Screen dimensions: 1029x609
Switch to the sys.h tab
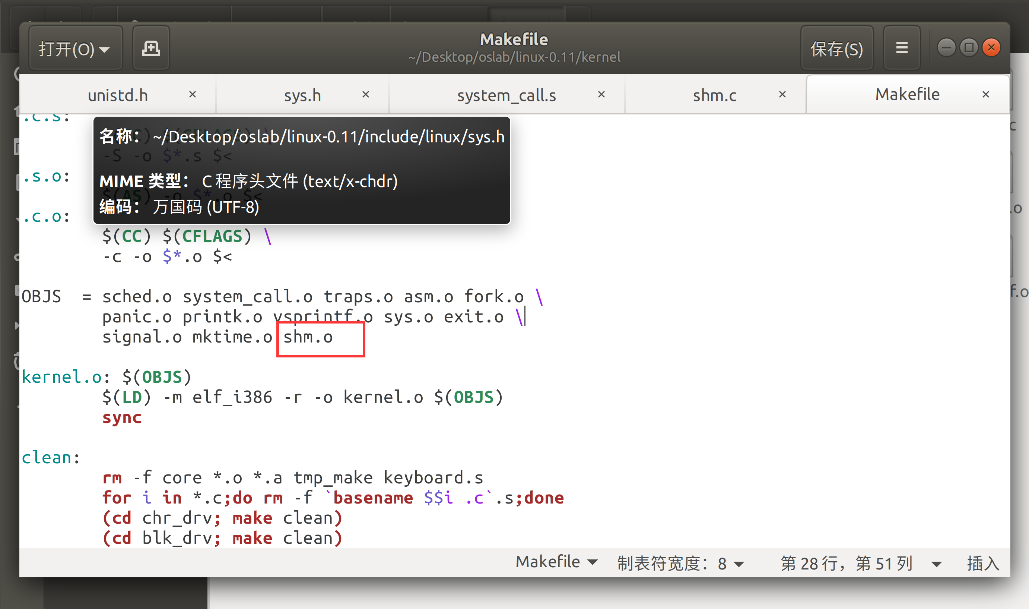click(302, 95)
